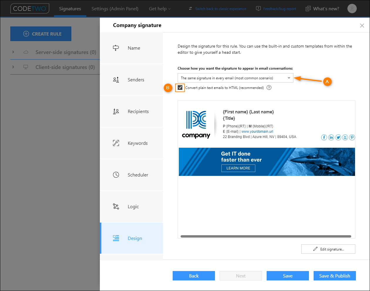
Task: Click the Logic step icon
Action: pyautogui.click(x=116, y=206)
